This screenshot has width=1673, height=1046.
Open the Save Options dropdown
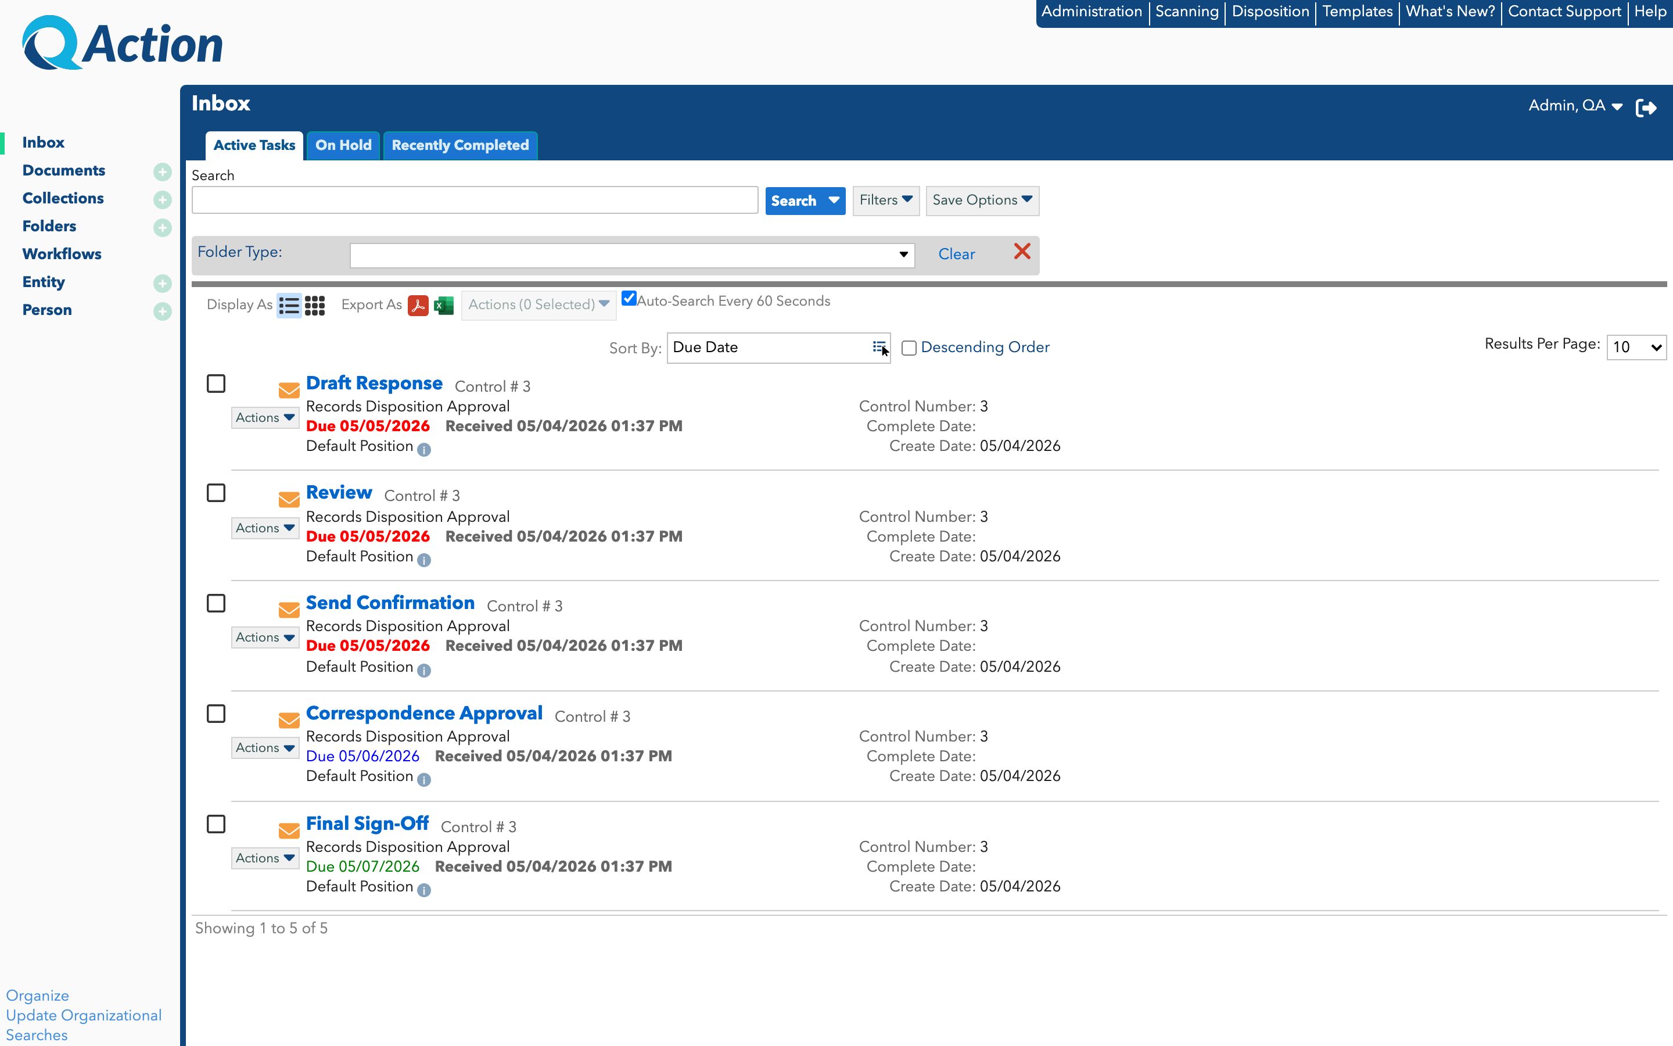(982, 200)
